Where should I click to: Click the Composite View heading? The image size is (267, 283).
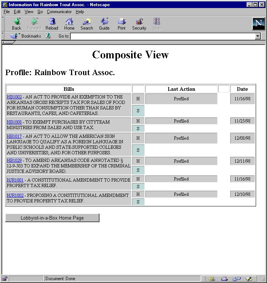click(x=130, y=55)
